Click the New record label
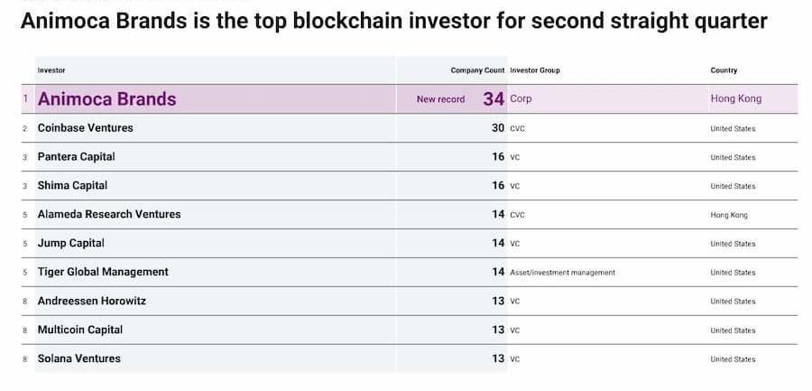 [x=440, y=99]
